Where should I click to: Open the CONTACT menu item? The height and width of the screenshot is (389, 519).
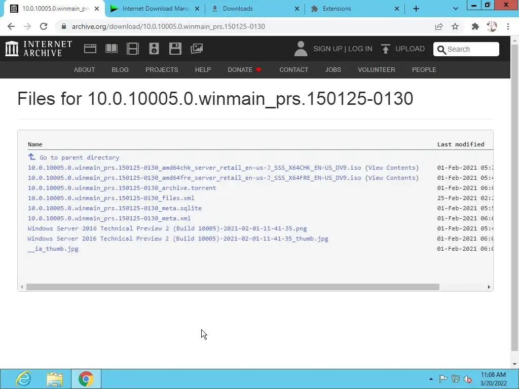tap(293, 70)
